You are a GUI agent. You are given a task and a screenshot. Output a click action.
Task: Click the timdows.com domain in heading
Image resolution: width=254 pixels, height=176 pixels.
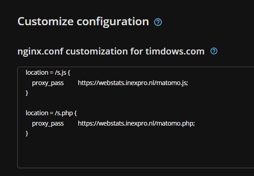pos(175,51)
